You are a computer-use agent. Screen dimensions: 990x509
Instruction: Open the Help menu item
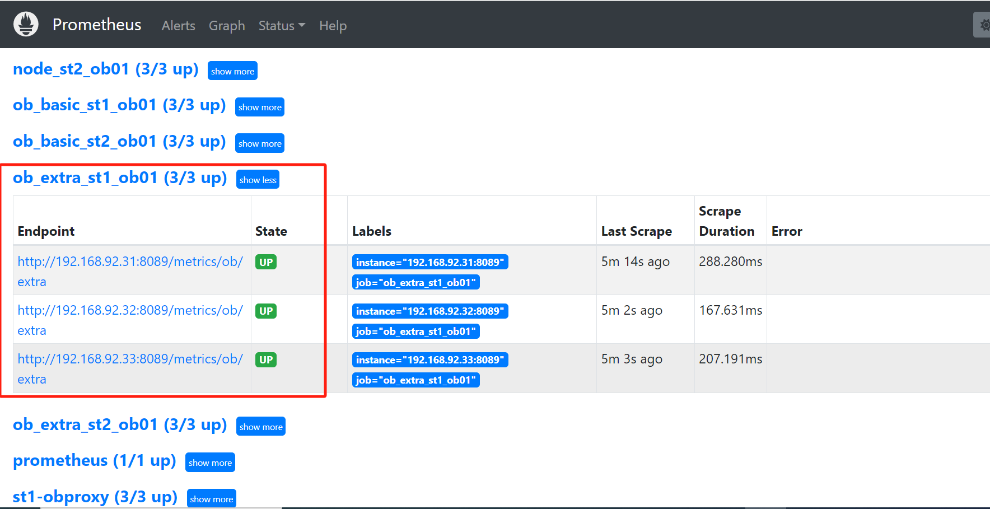(x=333, y=26)
